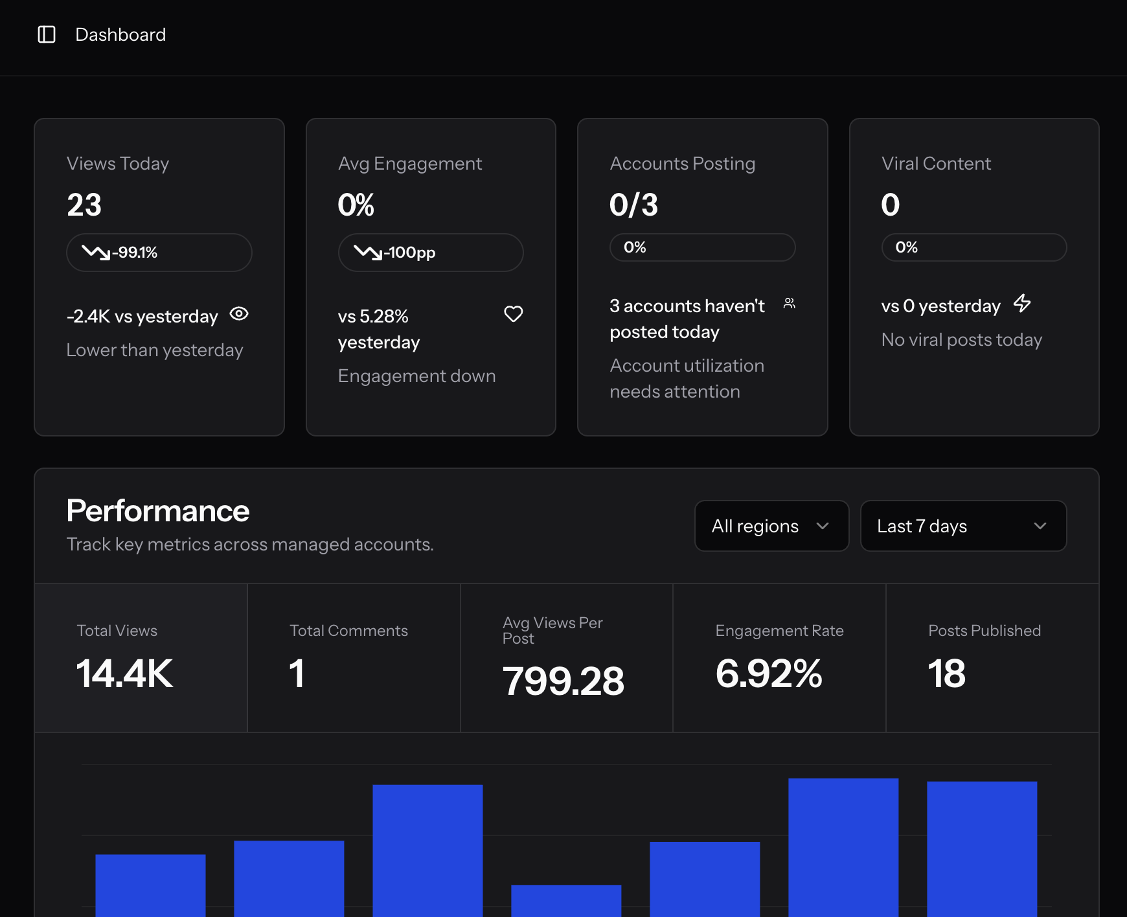Click the 0% badge in Accounts Posting
1127x917 pixels.
[x=702, y=247]
